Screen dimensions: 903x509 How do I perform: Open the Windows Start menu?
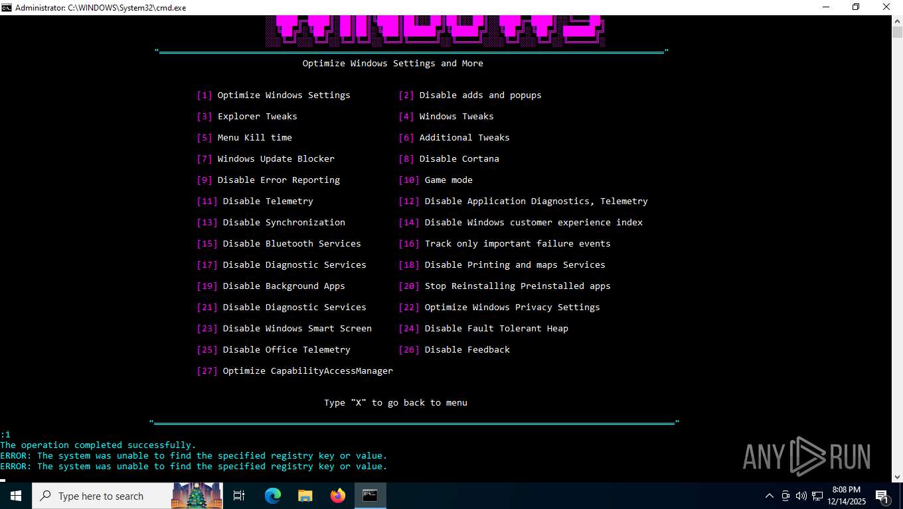coord(16,496)
